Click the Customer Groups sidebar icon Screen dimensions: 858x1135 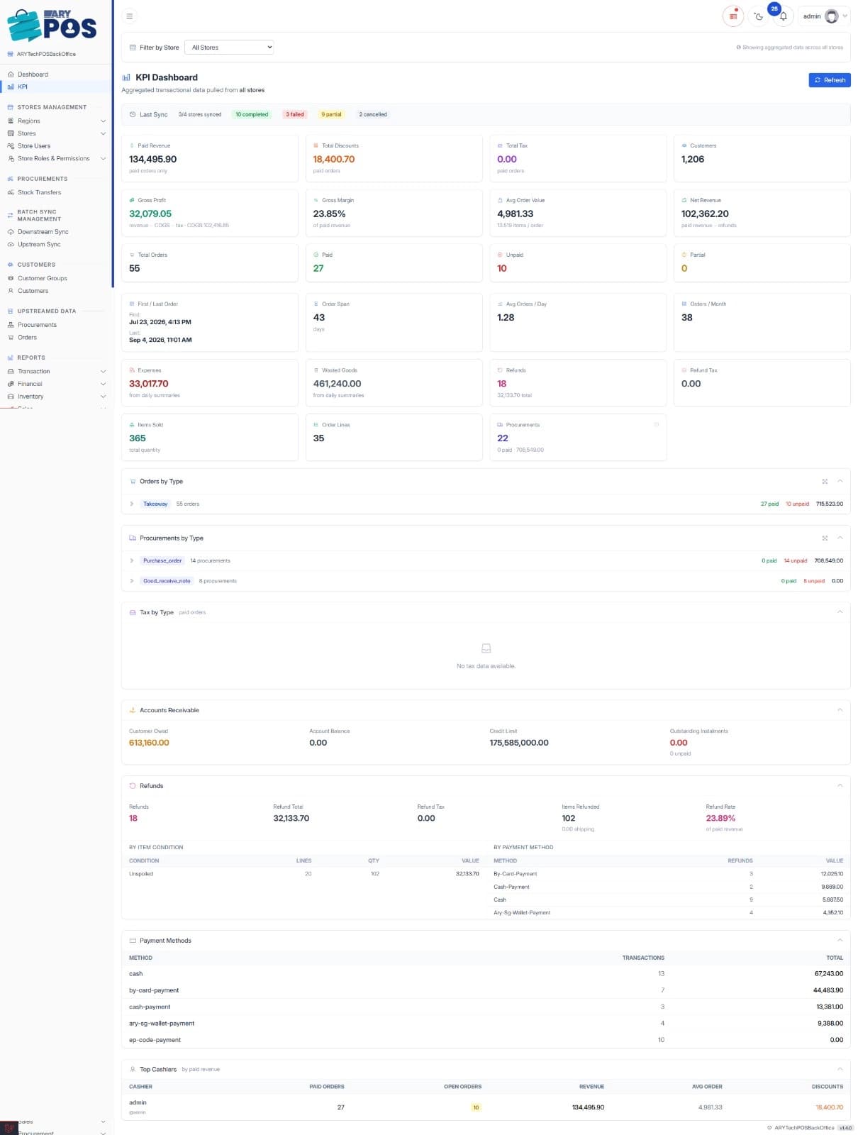click(x=11, y=278)
